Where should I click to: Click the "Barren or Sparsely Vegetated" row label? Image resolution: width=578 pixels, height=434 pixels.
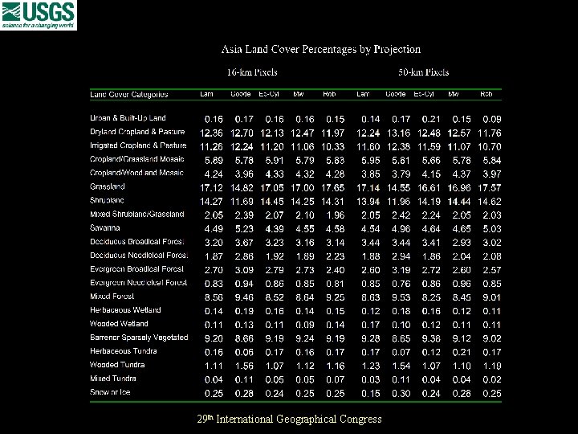(139, 338)
